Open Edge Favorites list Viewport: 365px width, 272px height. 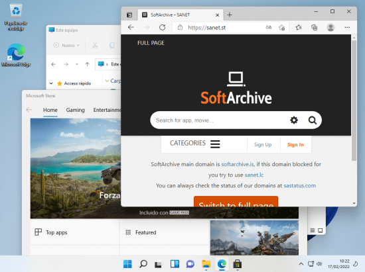pyautogui.click(x=299, y=28)
